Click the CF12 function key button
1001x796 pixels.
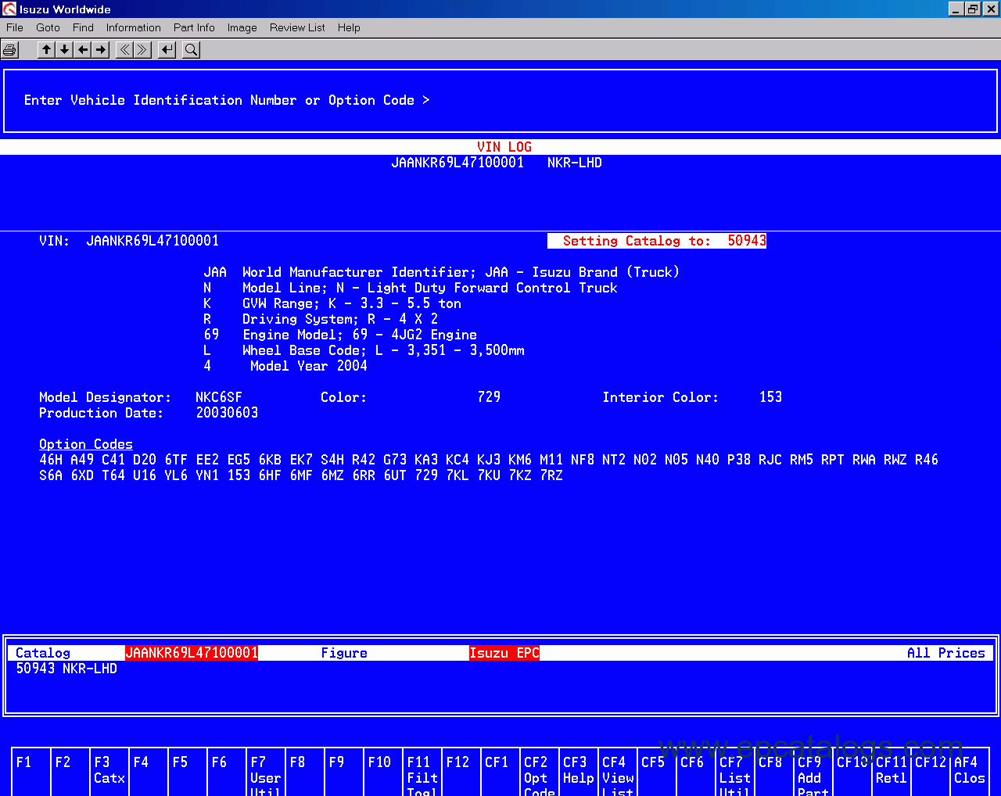tap(931, 772)
